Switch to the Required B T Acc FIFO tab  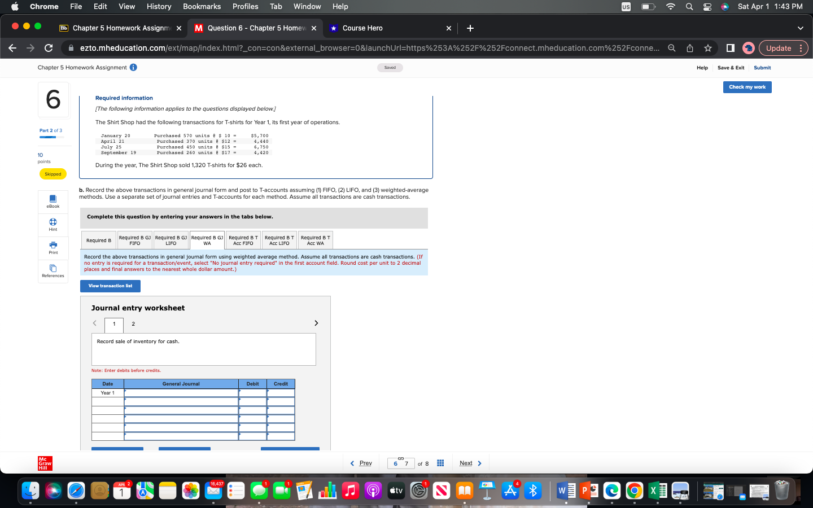(x=243, y=240)
